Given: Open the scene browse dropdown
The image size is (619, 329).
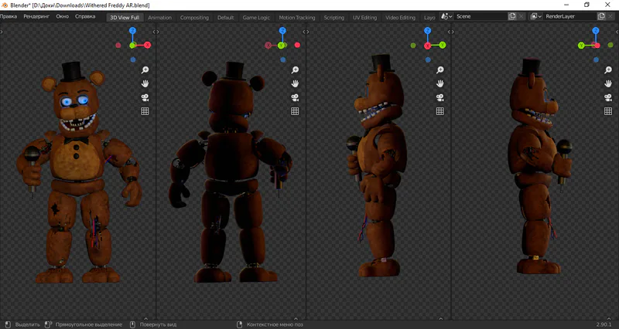Looking at the screenshot, I should [446, 16].
